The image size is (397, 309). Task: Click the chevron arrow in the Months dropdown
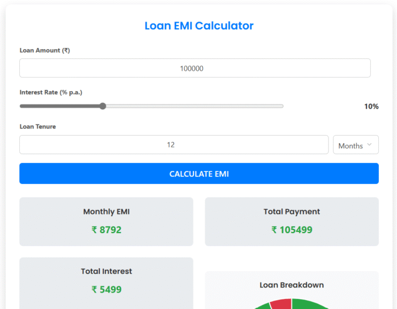pos(369,145)
